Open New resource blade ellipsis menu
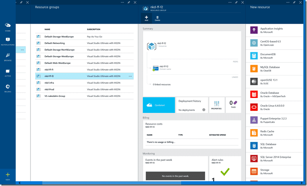307x186 pixels. point(288,2)
